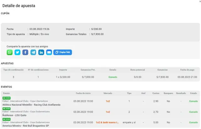Click the 1x2 & both teams market
The image size is (201, 129).
[107, 122]
